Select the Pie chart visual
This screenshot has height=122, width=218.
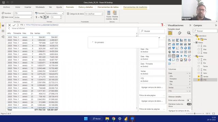(x=182, y=48)
